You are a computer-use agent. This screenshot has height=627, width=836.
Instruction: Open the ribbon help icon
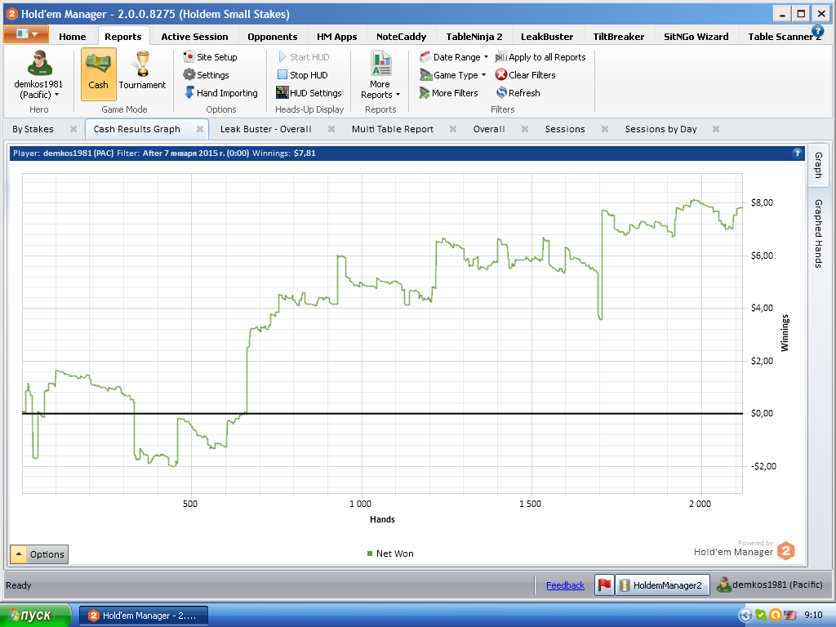click(817, 32)
